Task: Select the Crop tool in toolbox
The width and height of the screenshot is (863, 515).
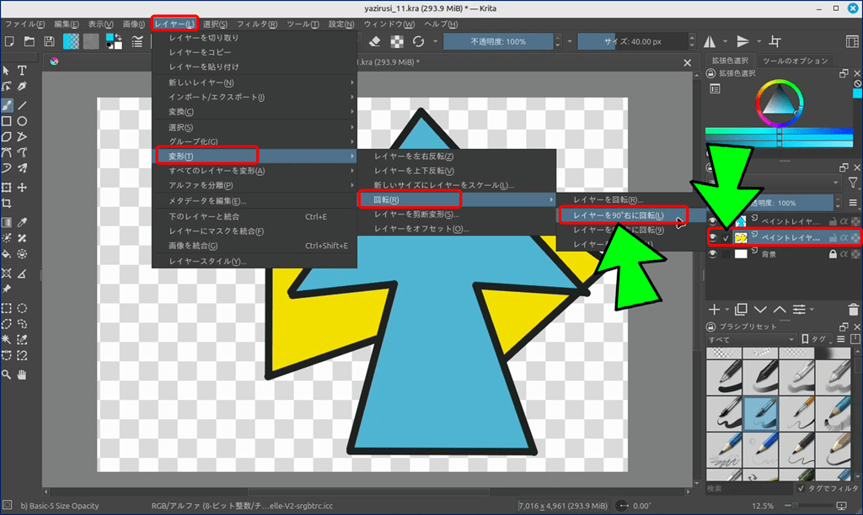Action: (x=7, y=204)
